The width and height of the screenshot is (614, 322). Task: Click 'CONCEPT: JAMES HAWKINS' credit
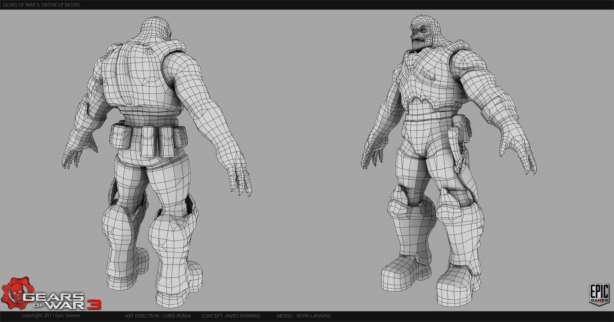click(231, 316)
